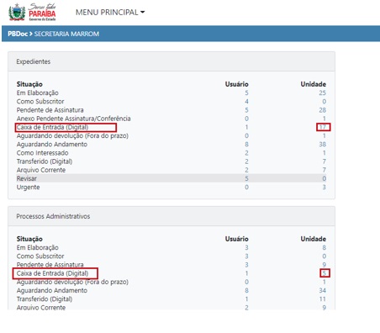Open Expedientes Transferido (Digital) user count 2

pyautogui.click(x=246, y=161)
